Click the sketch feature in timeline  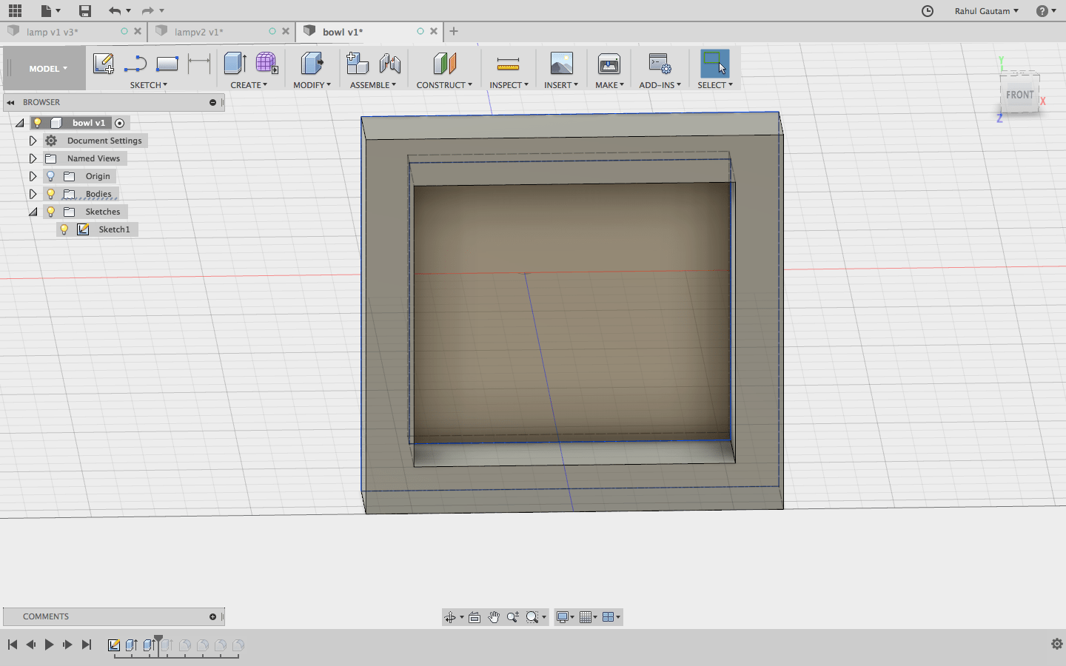click(114, 645)
